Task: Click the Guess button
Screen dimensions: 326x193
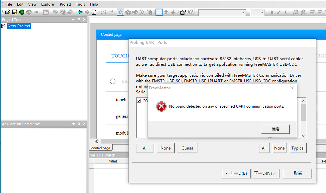Action: coord(187,148)
